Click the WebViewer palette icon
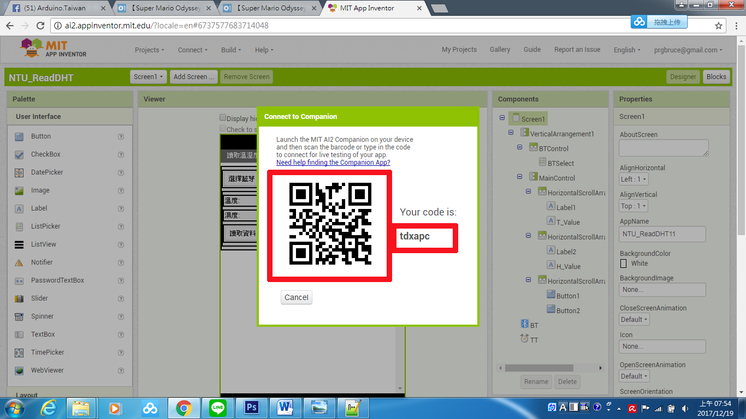Image resolution: width=746 pixels, height=419 pixels. coord(19,370)
